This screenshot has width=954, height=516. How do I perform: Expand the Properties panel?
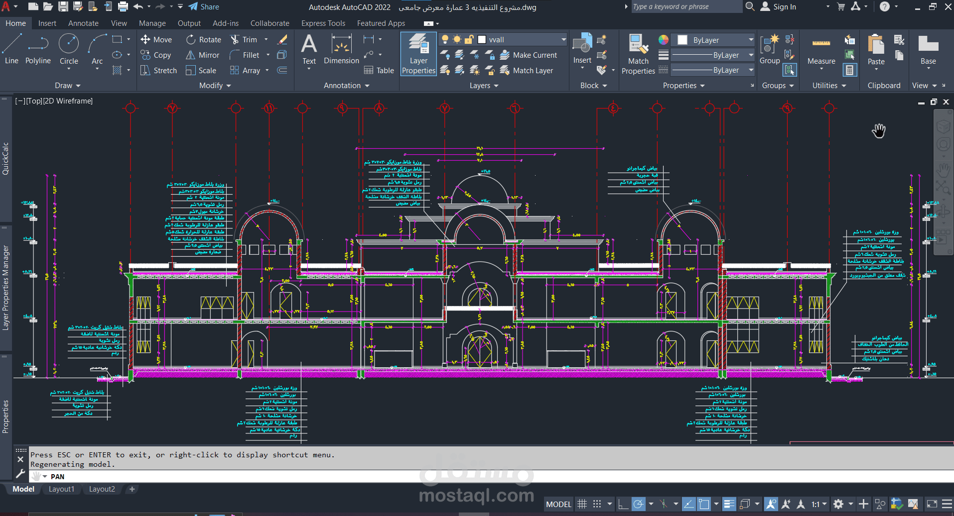[x=683, y=86]
